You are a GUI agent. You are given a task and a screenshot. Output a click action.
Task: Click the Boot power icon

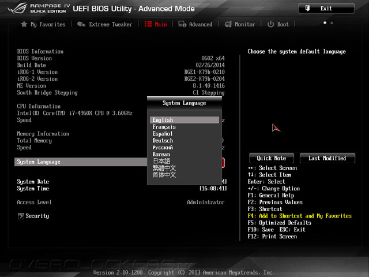[x=270, y=24]
